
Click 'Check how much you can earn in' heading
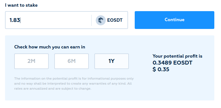[50, 47]
